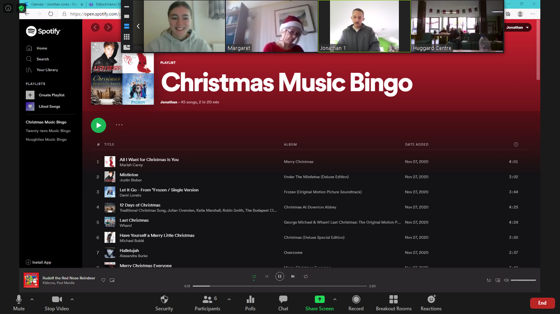Click the Create Playlist plus icon
Image resolution: width=560 pixels, height=314 pixels.
pyautogui.click(x=30, y=95)
